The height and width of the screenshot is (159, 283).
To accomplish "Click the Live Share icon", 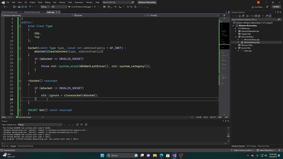I will (252, 7).
